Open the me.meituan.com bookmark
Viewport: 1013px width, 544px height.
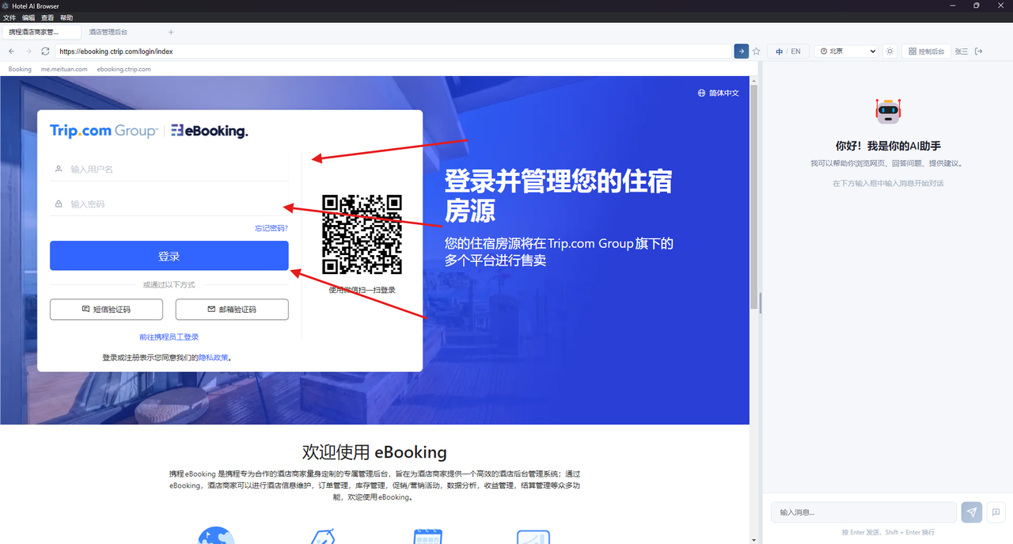64,69
